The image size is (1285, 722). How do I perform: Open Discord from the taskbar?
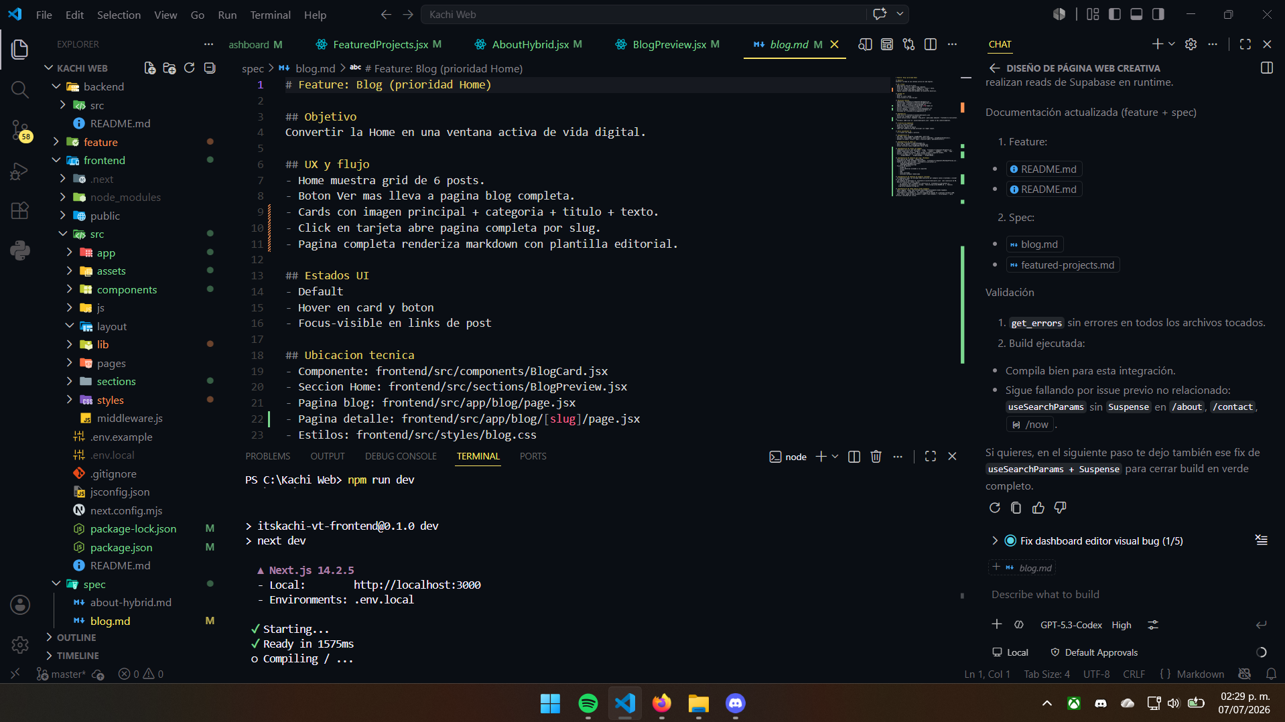tap(735, 703)
